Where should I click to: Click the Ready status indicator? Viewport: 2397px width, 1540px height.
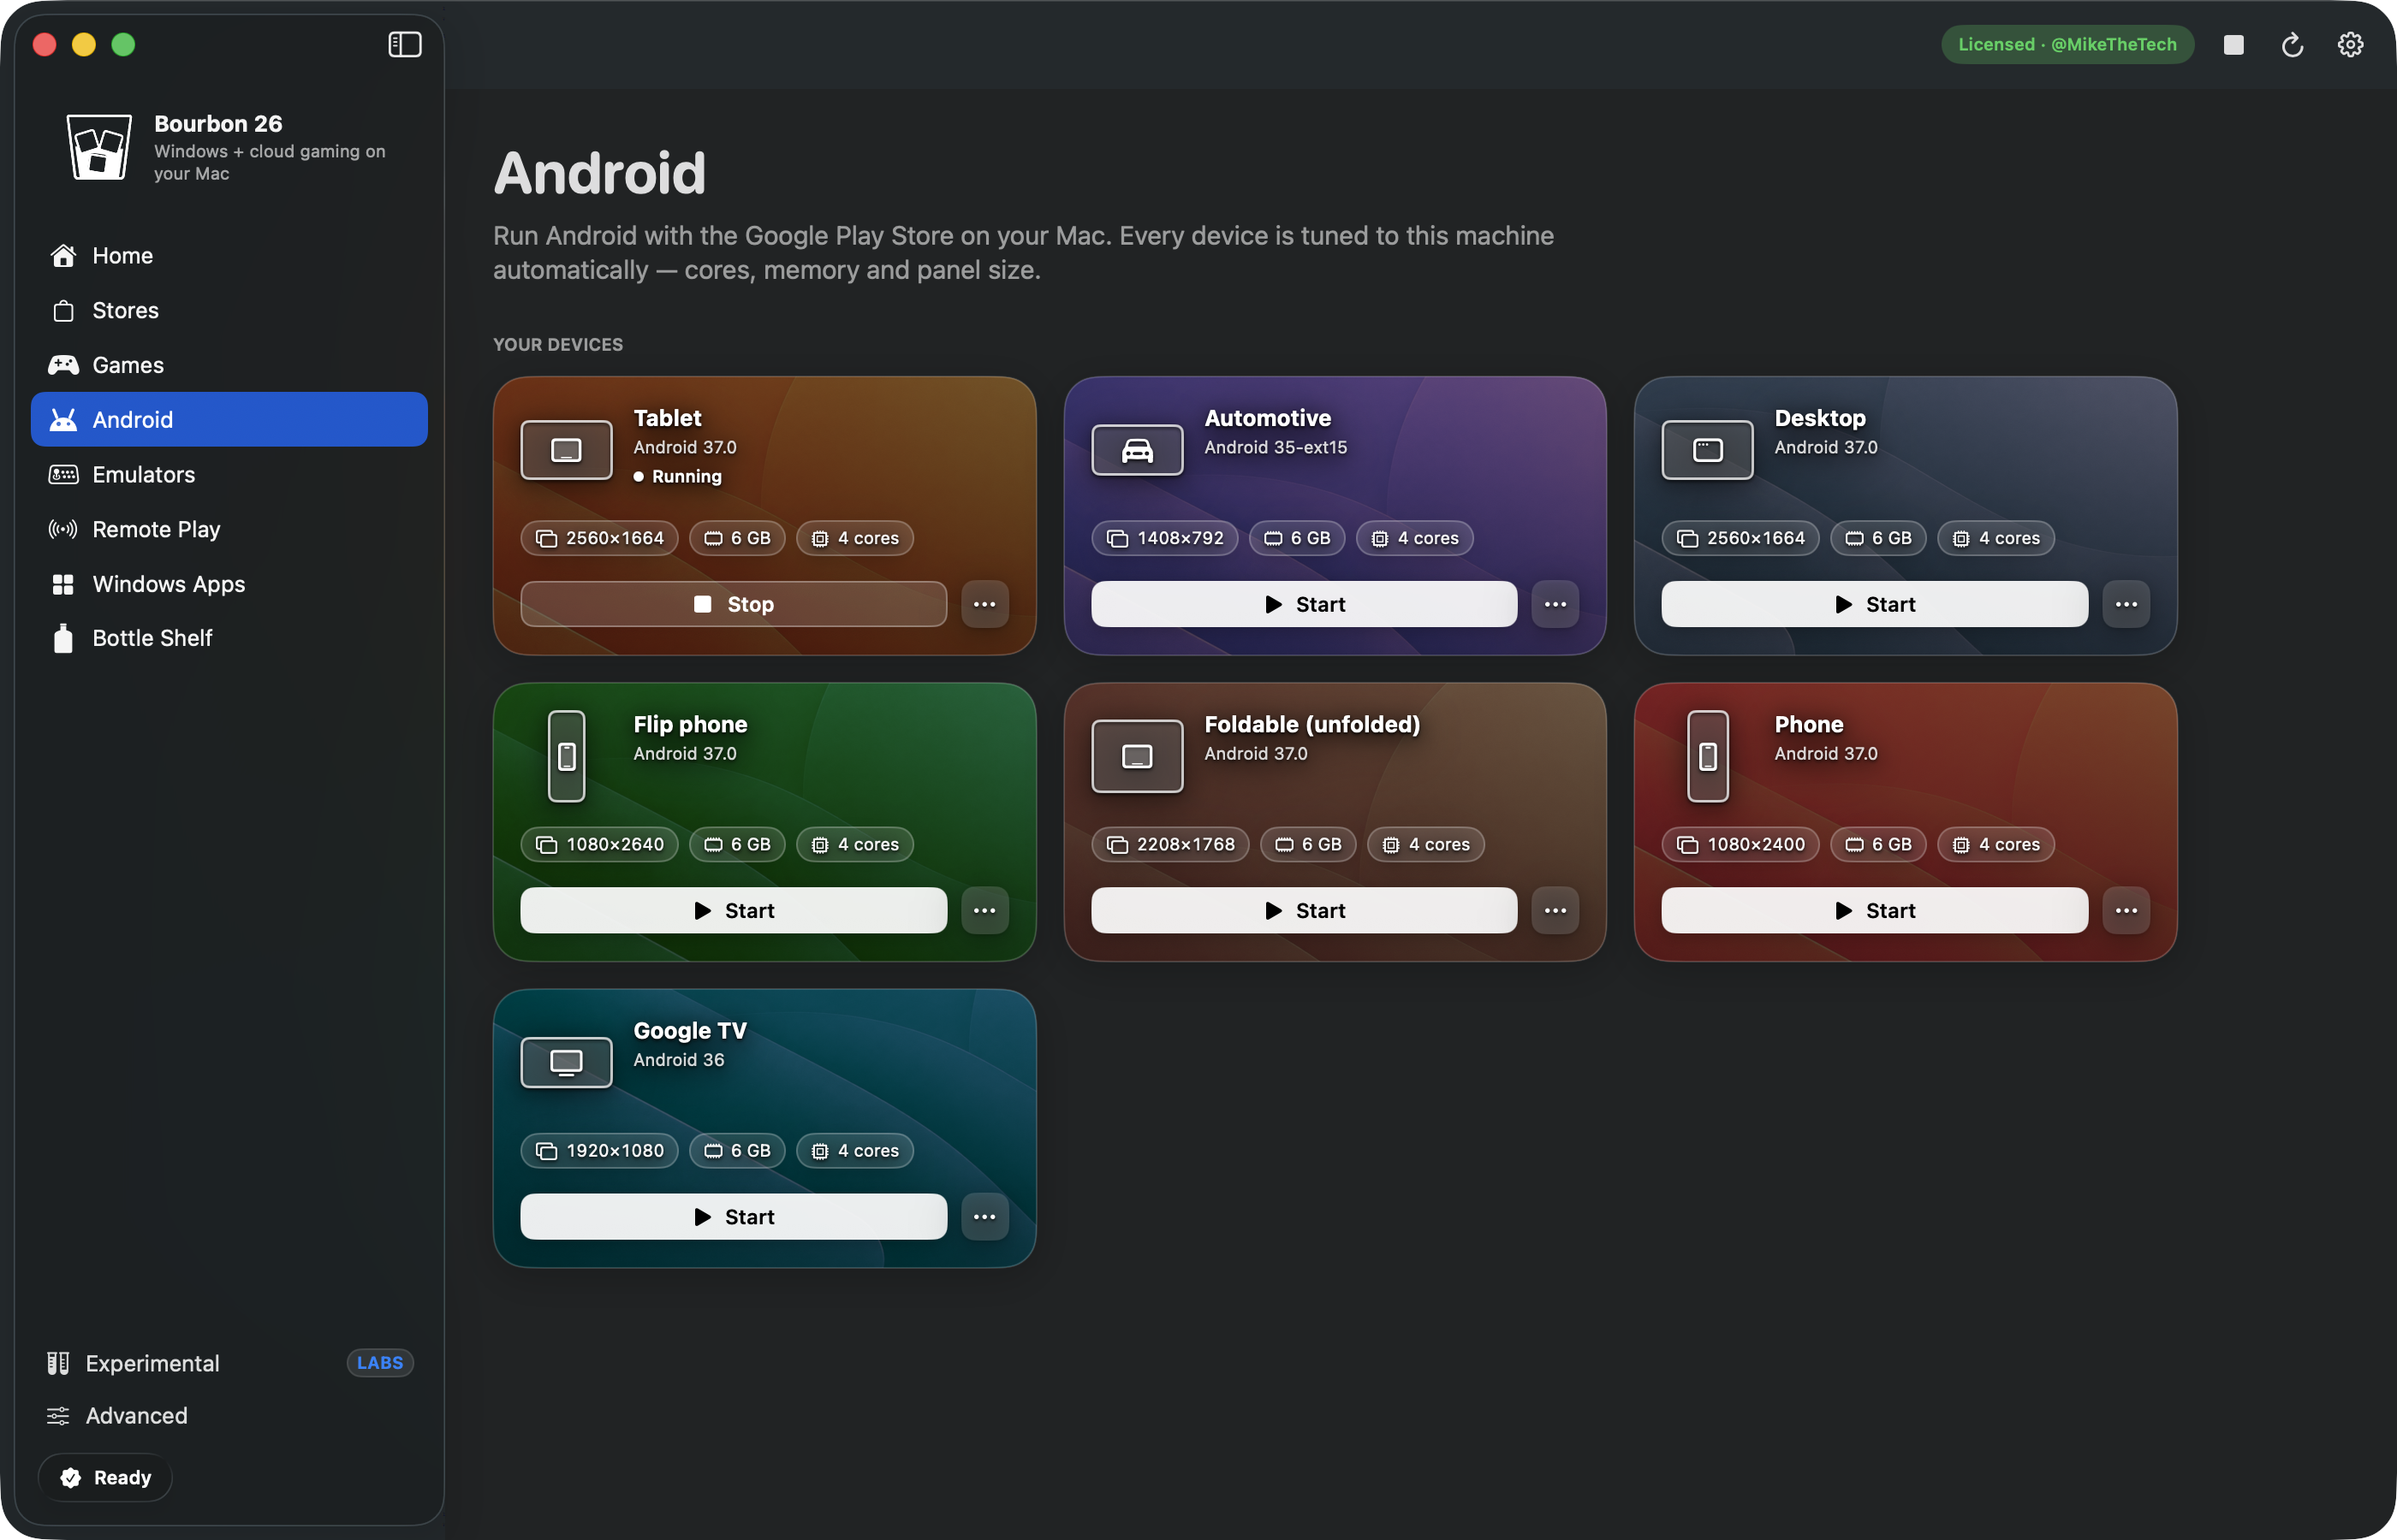click(105, 1477)
